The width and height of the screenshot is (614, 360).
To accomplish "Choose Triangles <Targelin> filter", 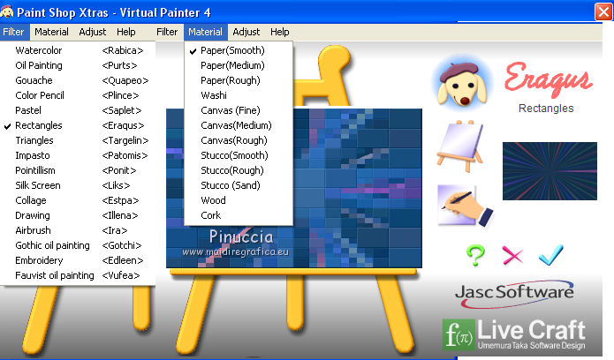I will click(78, 140).
